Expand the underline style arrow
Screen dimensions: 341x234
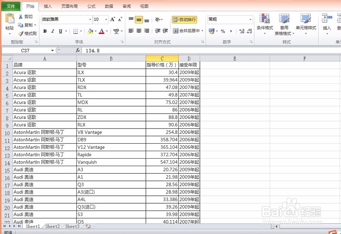(66, 31)
